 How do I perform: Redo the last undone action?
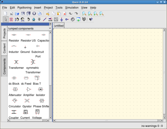(x=76, y=14)
